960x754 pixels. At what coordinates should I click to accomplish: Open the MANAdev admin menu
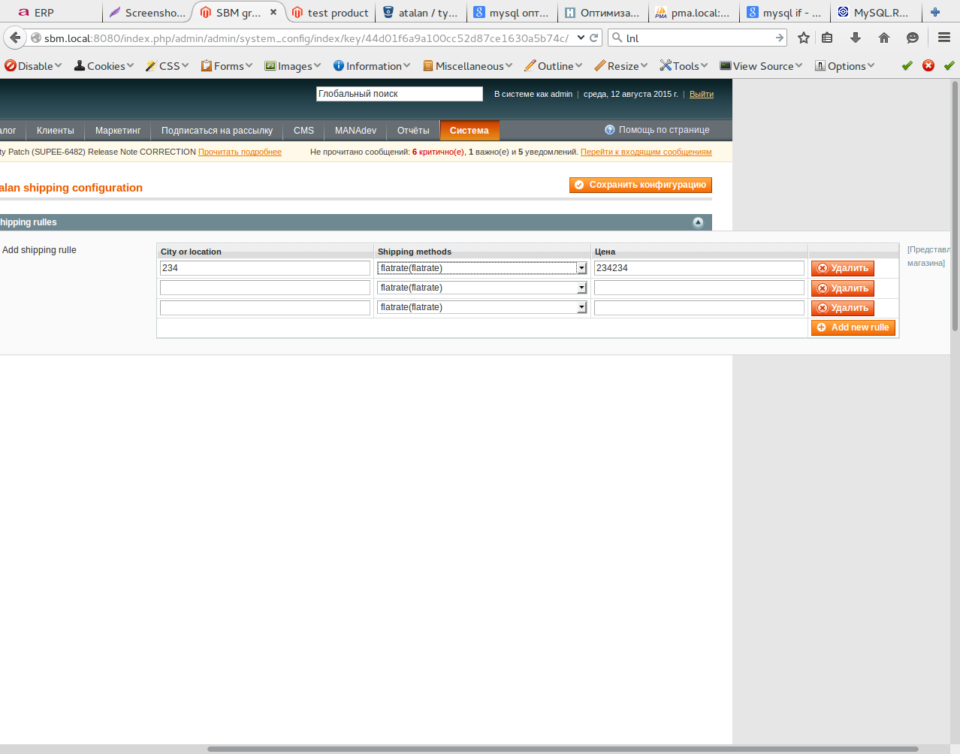coord(355,131)
